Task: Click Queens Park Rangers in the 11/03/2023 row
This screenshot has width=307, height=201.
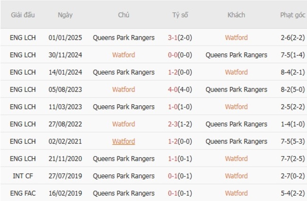Action: tap(124, 107)
